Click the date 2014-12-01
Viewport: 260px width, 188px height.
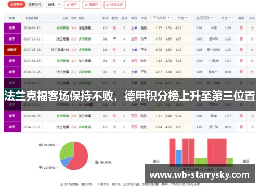tap(32, 127)
